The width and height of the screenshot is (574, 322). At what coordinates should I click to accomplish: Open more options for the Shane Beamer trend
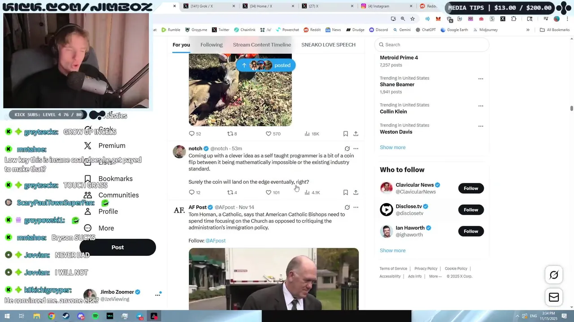click(481, 79)
